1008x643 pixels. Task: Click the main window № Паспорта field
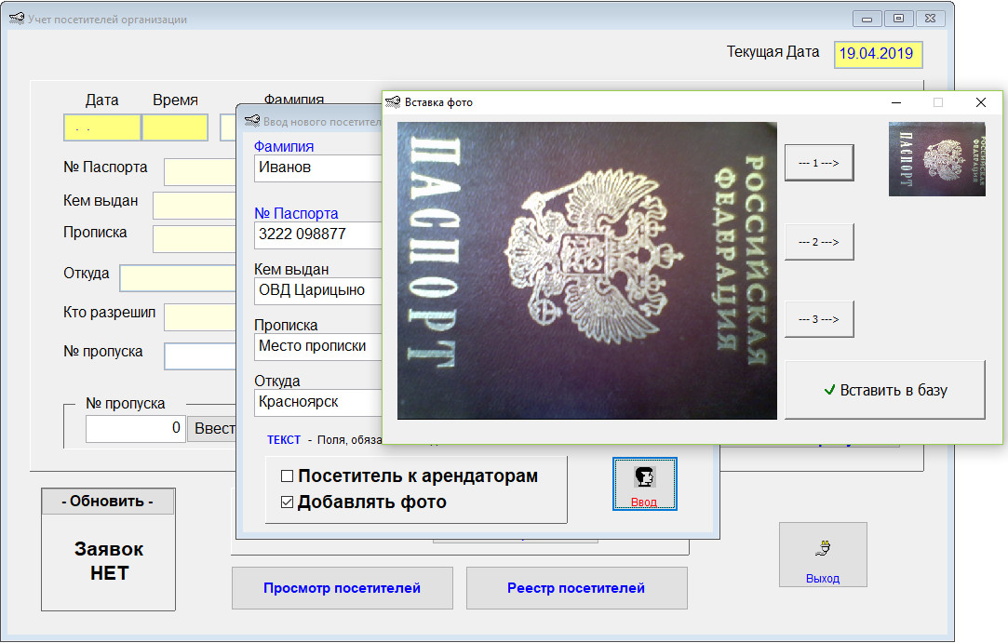point(200,171)
